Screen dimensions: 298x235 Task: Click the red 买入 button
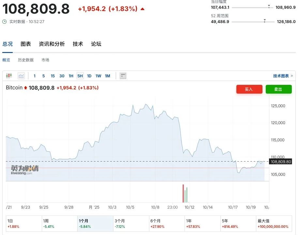tap(249, 89)
